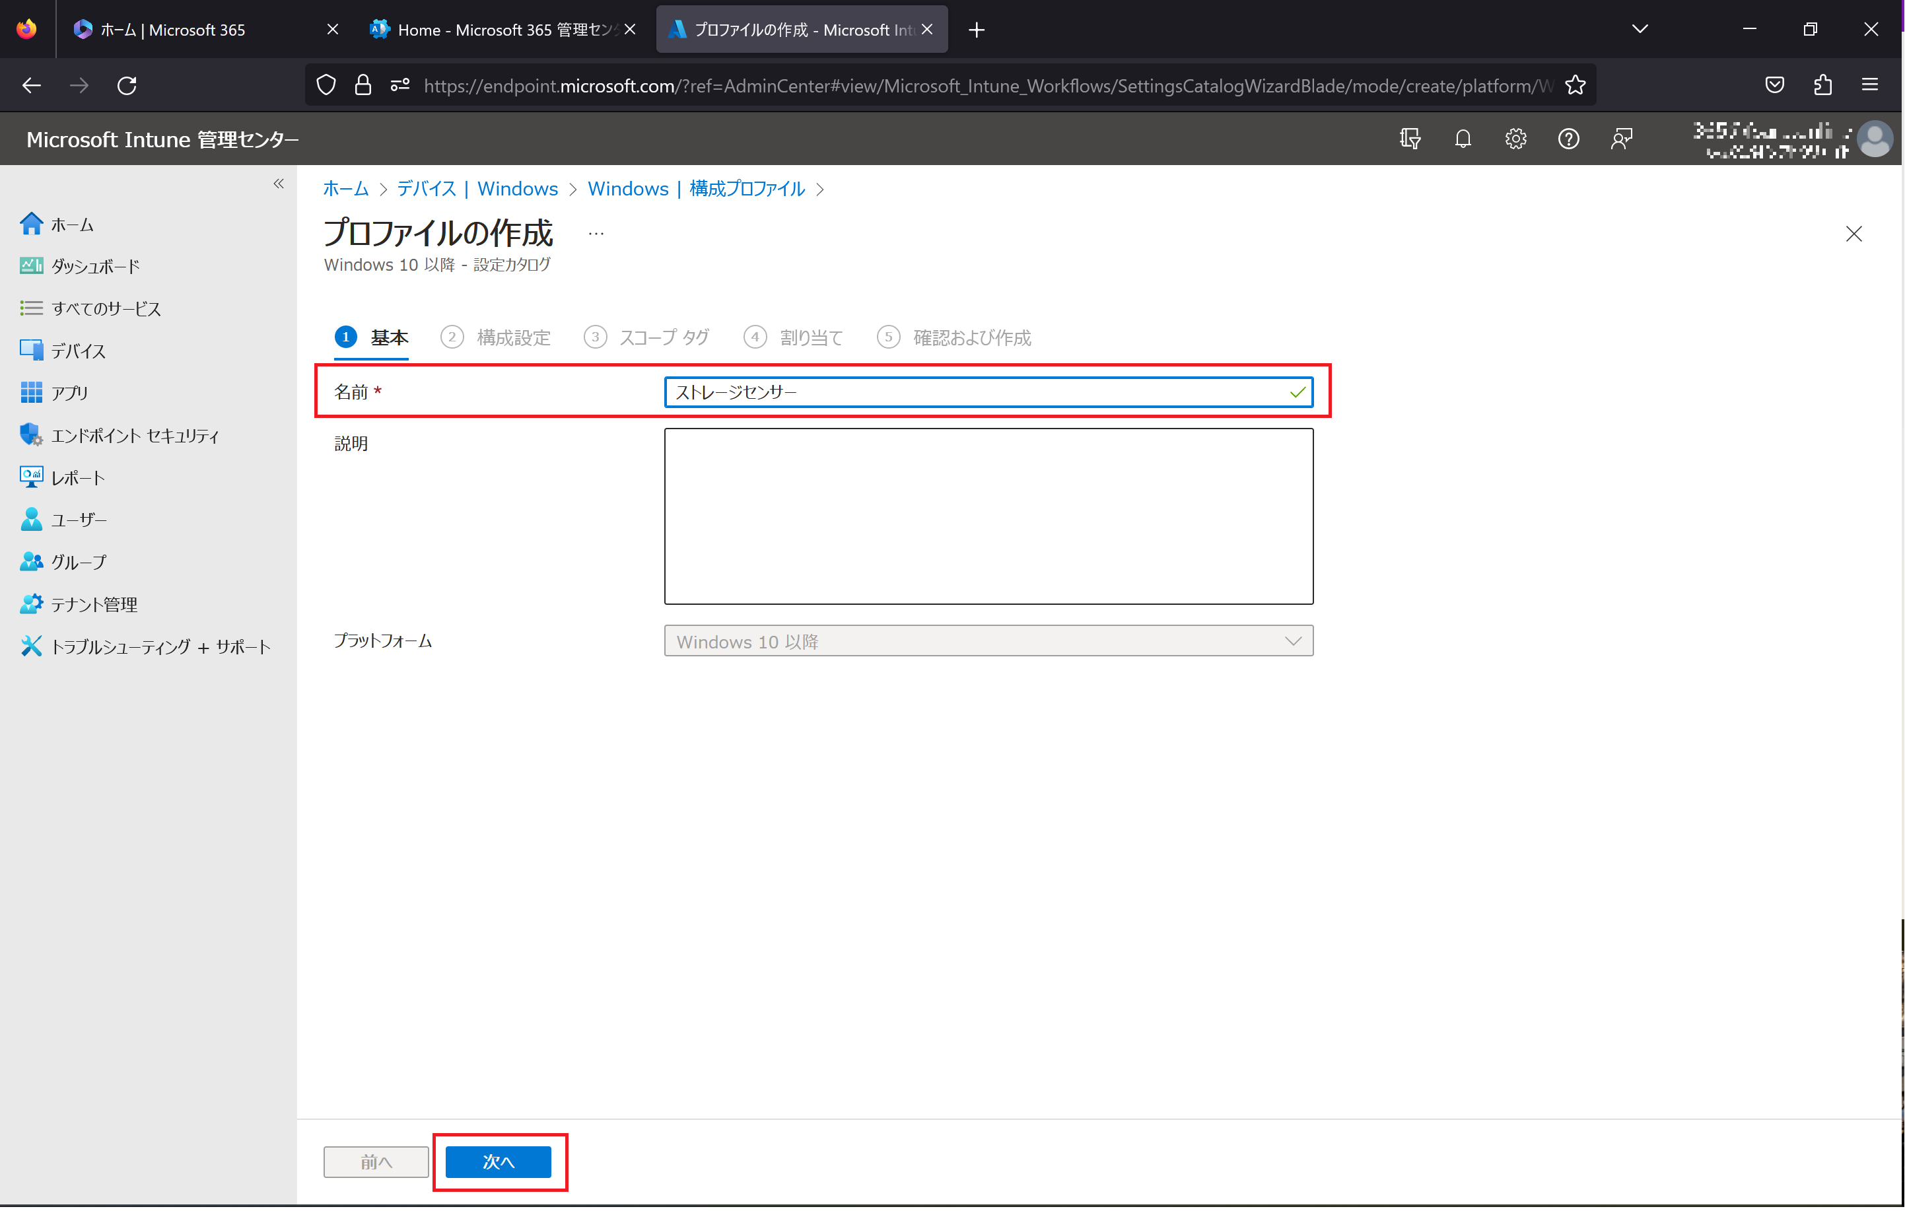Close the プロファイルの作成 browser tab

[x=927, y=29]
